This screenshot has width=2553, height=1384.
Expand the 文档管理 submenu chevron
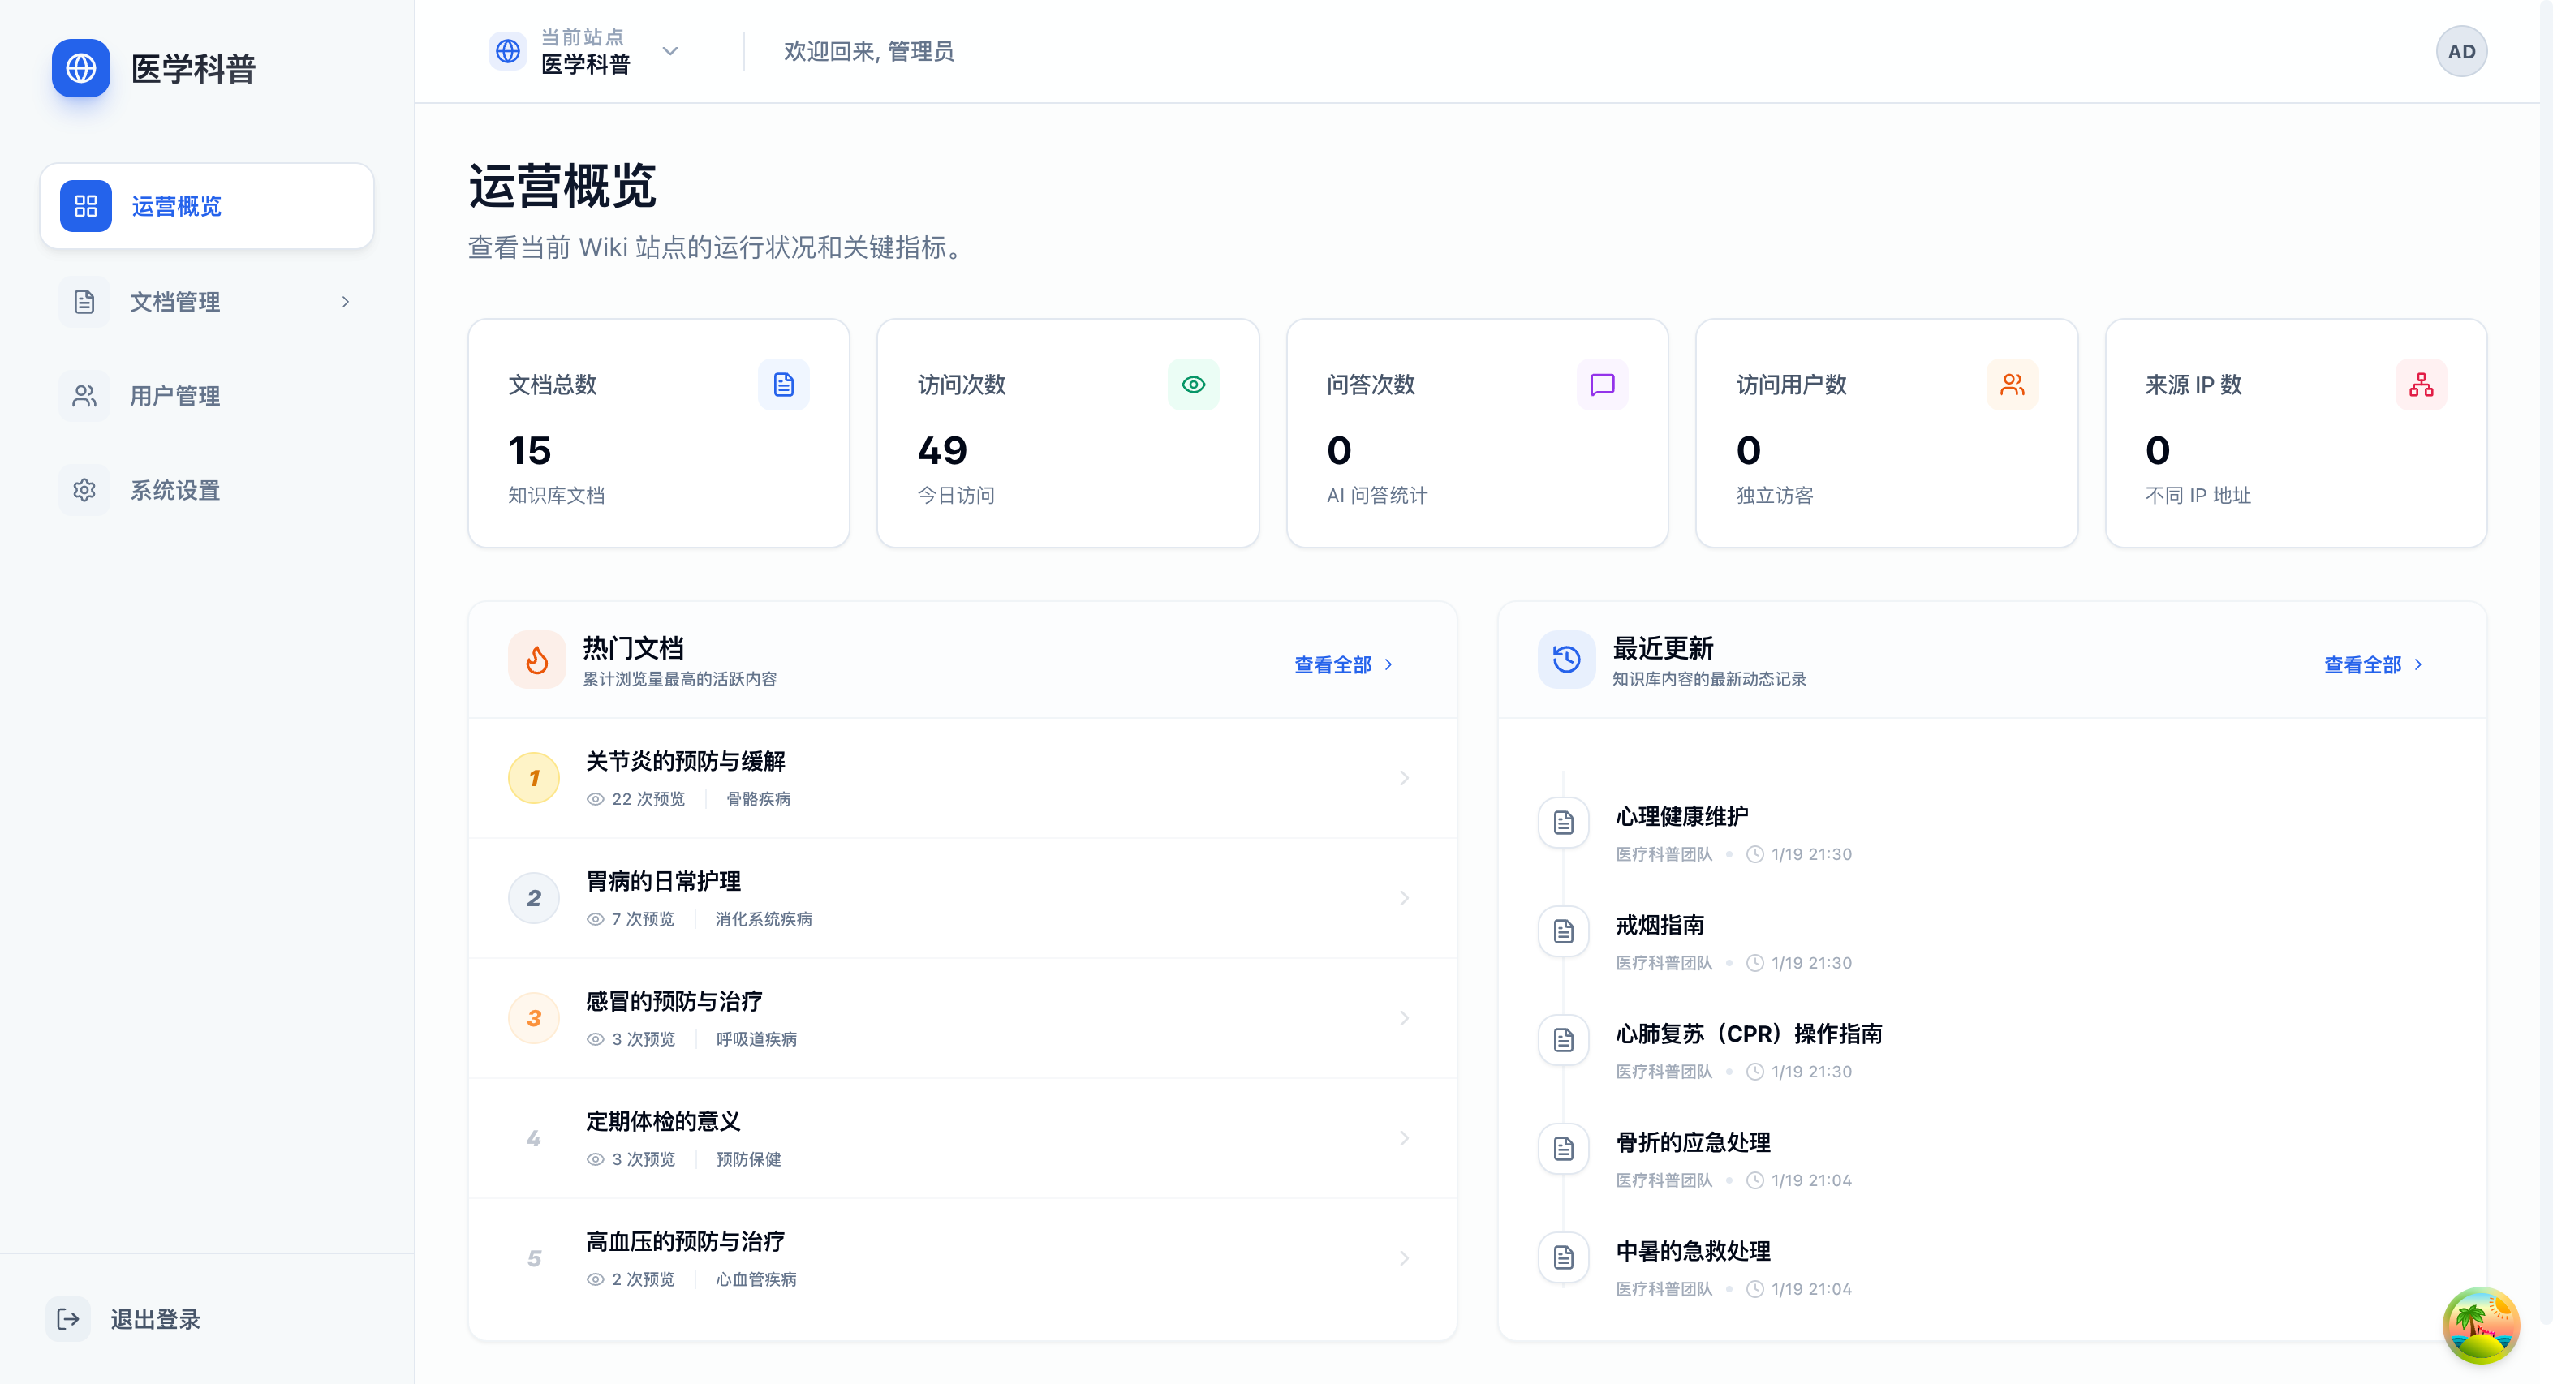click(x=345, y=301)
